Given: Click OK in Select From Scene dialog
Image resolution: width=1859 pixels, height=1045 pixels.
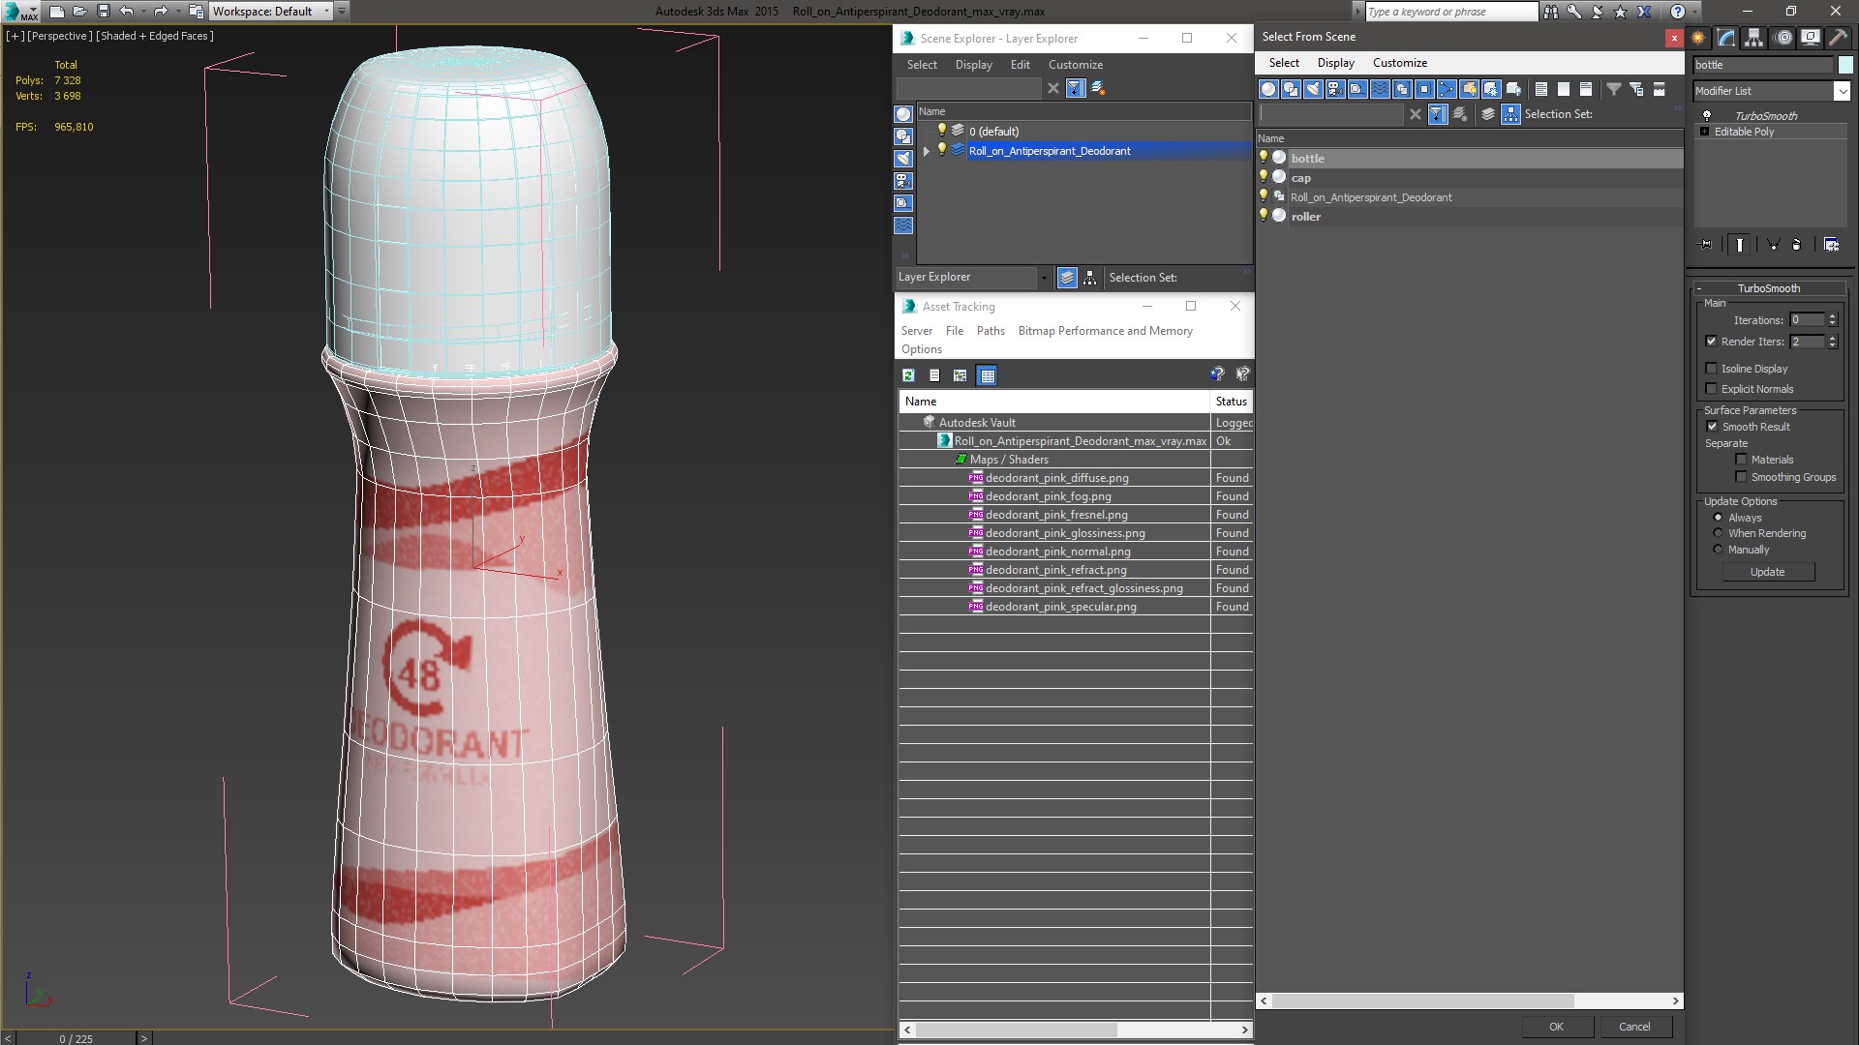Looking at the screenshot, I should (1556, 1027).
